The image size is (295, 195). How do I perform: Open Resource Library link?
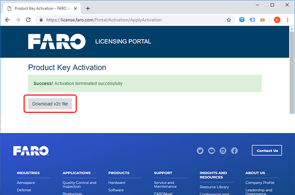pos(214,187)
